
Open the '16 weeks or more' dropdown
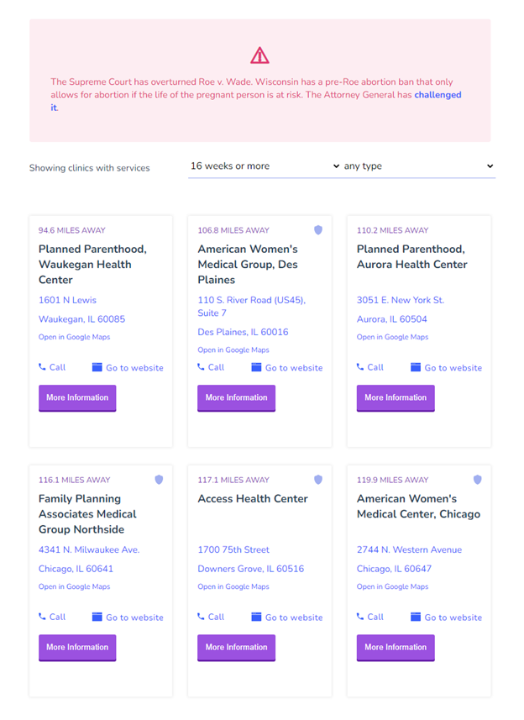click(x=265, y=166)
